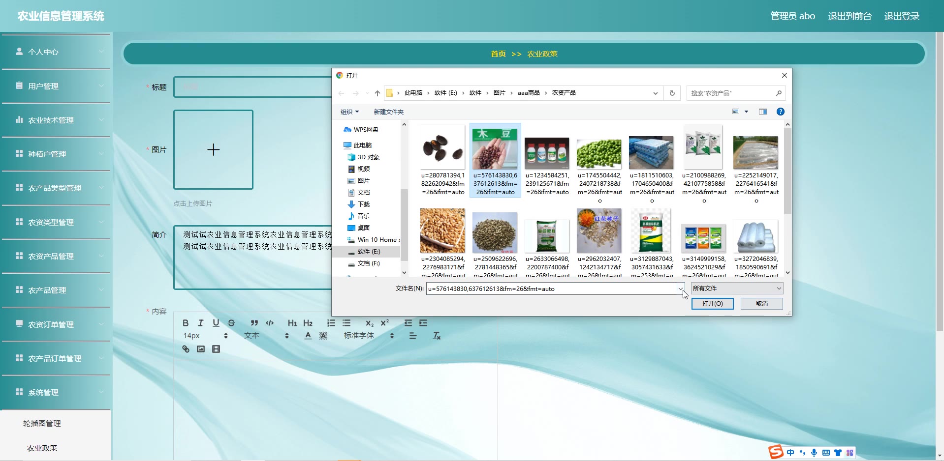Click the 退出登录 link
This screenshot has width=944, height=461.
tap(902, 16)
